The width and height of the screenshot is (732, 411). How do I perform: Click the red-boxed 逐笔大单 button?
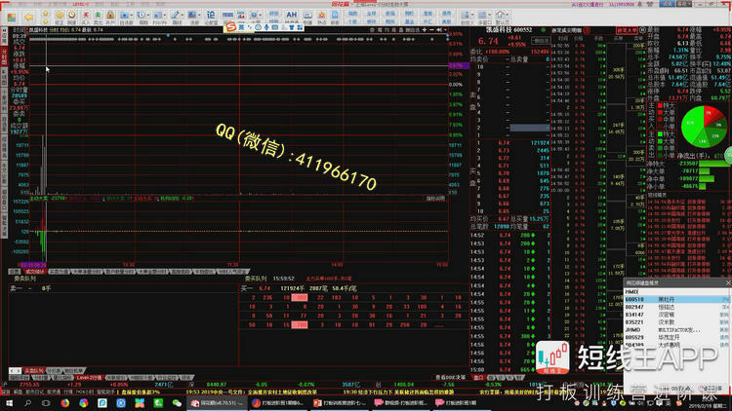(x=626, y=30)
